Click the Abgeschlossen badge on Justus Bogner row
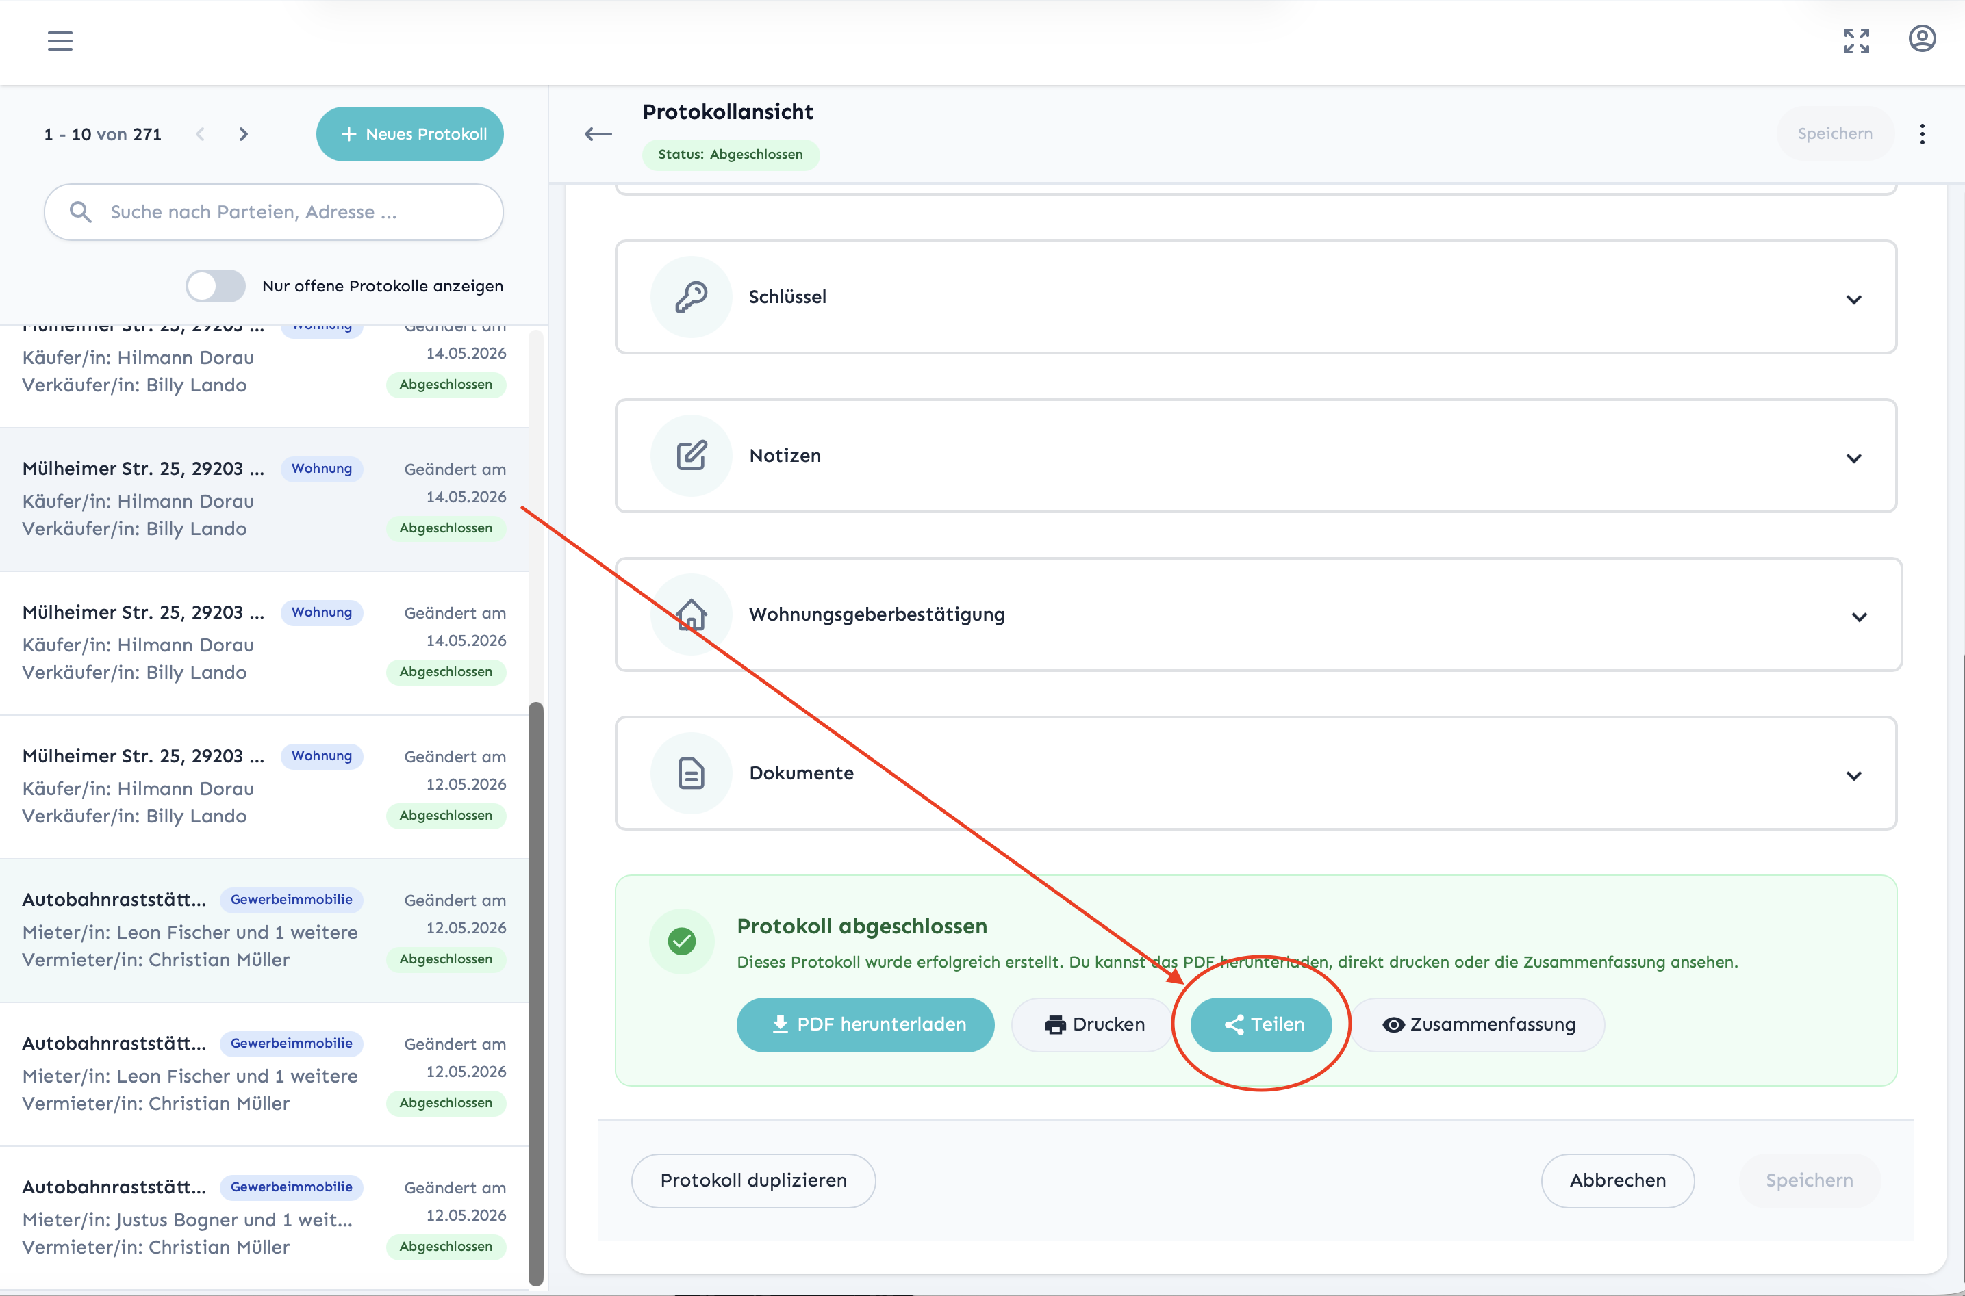The width and height of the screenshot is (1965, 1296). pyautogui.click(x=446, y=1247)
